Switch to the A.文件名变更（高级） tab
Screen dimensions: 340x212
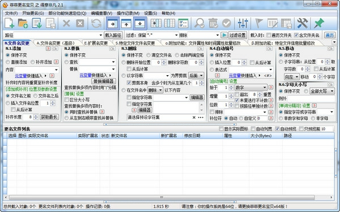(56, 43)
